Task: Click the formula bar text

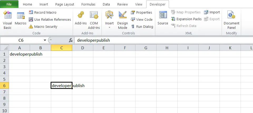Action: pyautogui.click(x=93, y=40)
